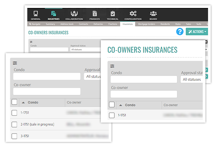Click Co-owner input field in left panel
Viewport: 216px width, 148px height.
click(47, 91)
